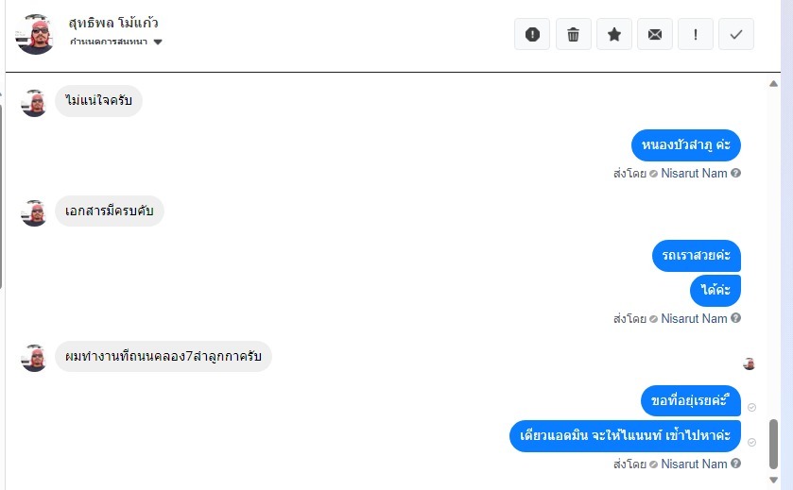
Task: Open the conversation settings dropdown arrow under name
Action: coord(158,42)
